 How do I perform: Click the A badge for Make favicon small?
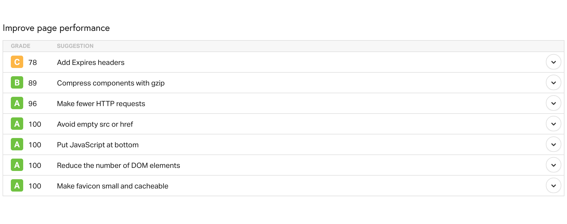(x=17, y=186)
